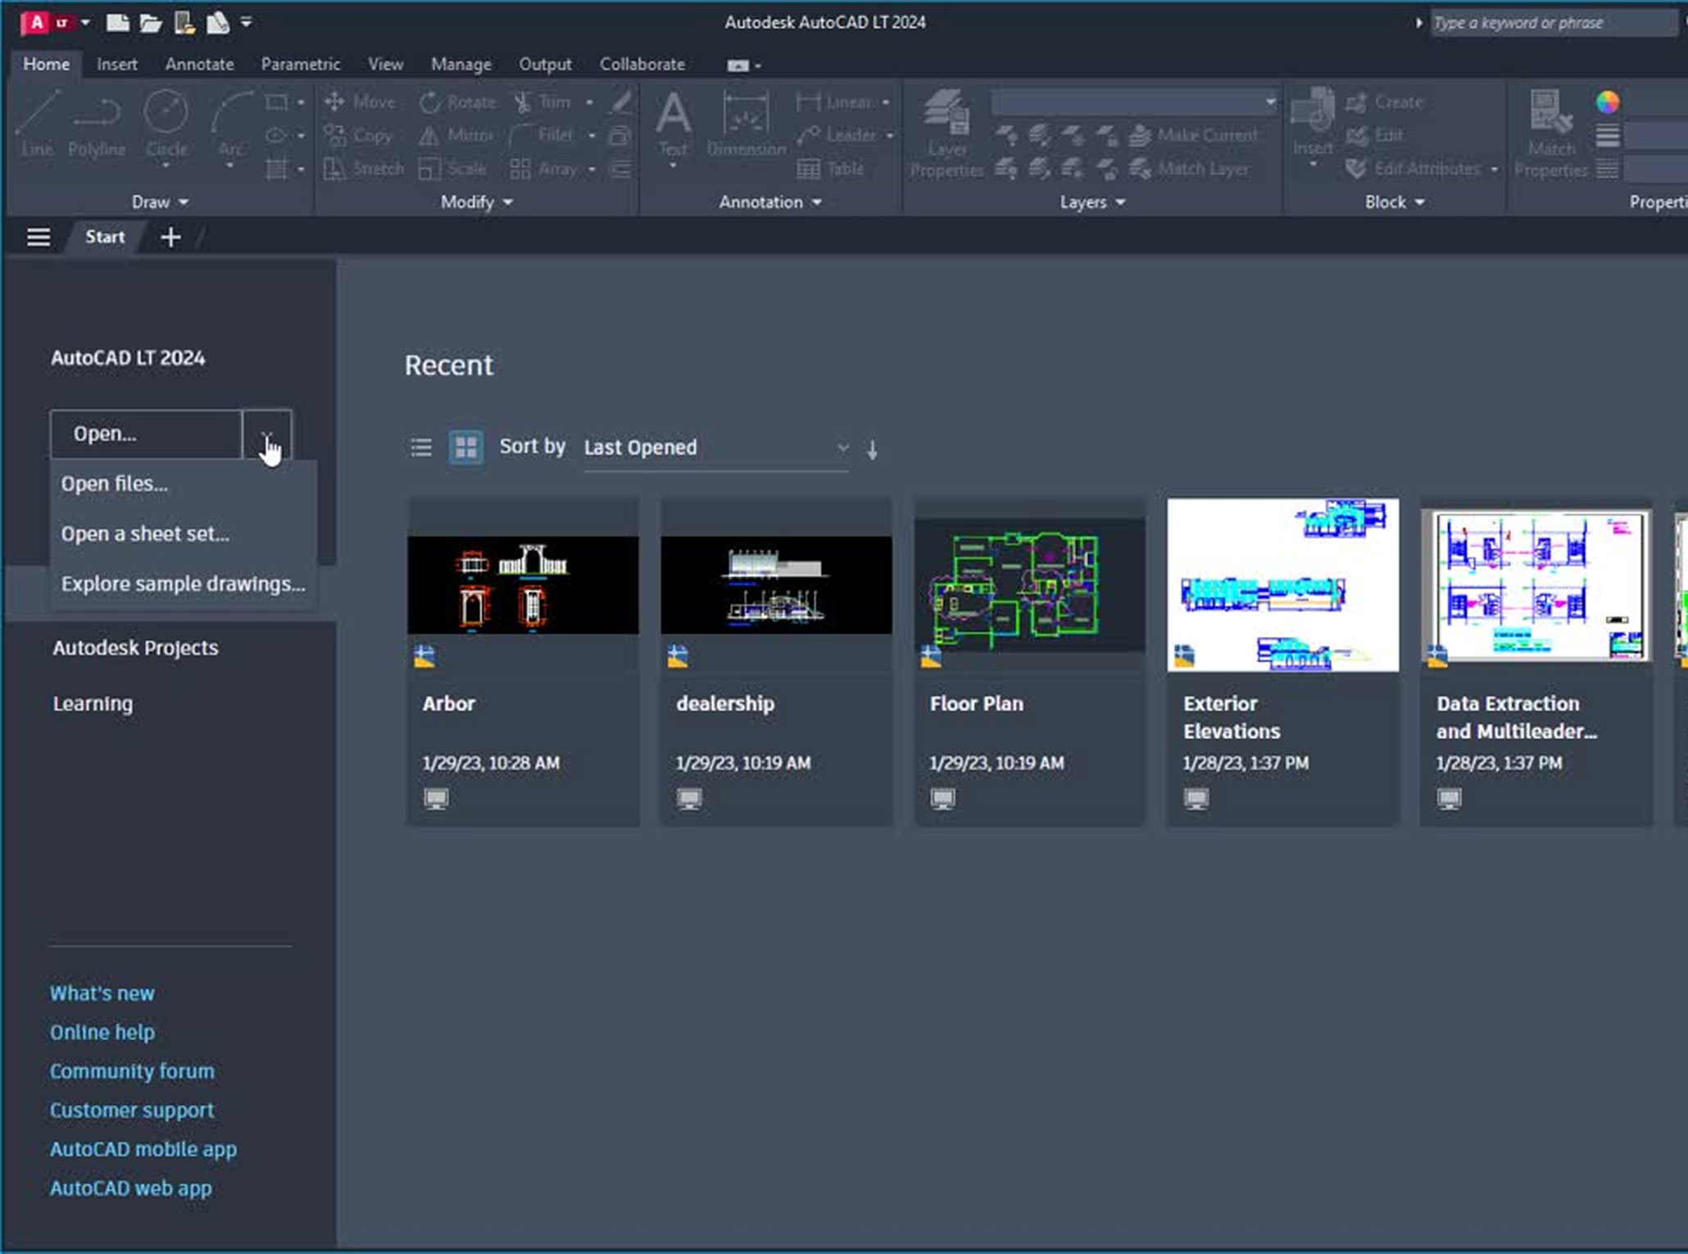Switch Recent files to list view
The width and height of the screenshot is (1688, 1254).
[x=421, y=448]
